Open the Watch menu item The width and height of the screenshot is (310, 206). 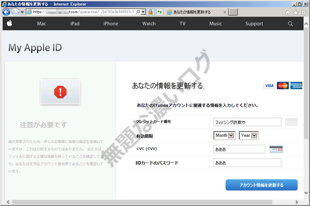pyautogui.click(x=149, y=23)
